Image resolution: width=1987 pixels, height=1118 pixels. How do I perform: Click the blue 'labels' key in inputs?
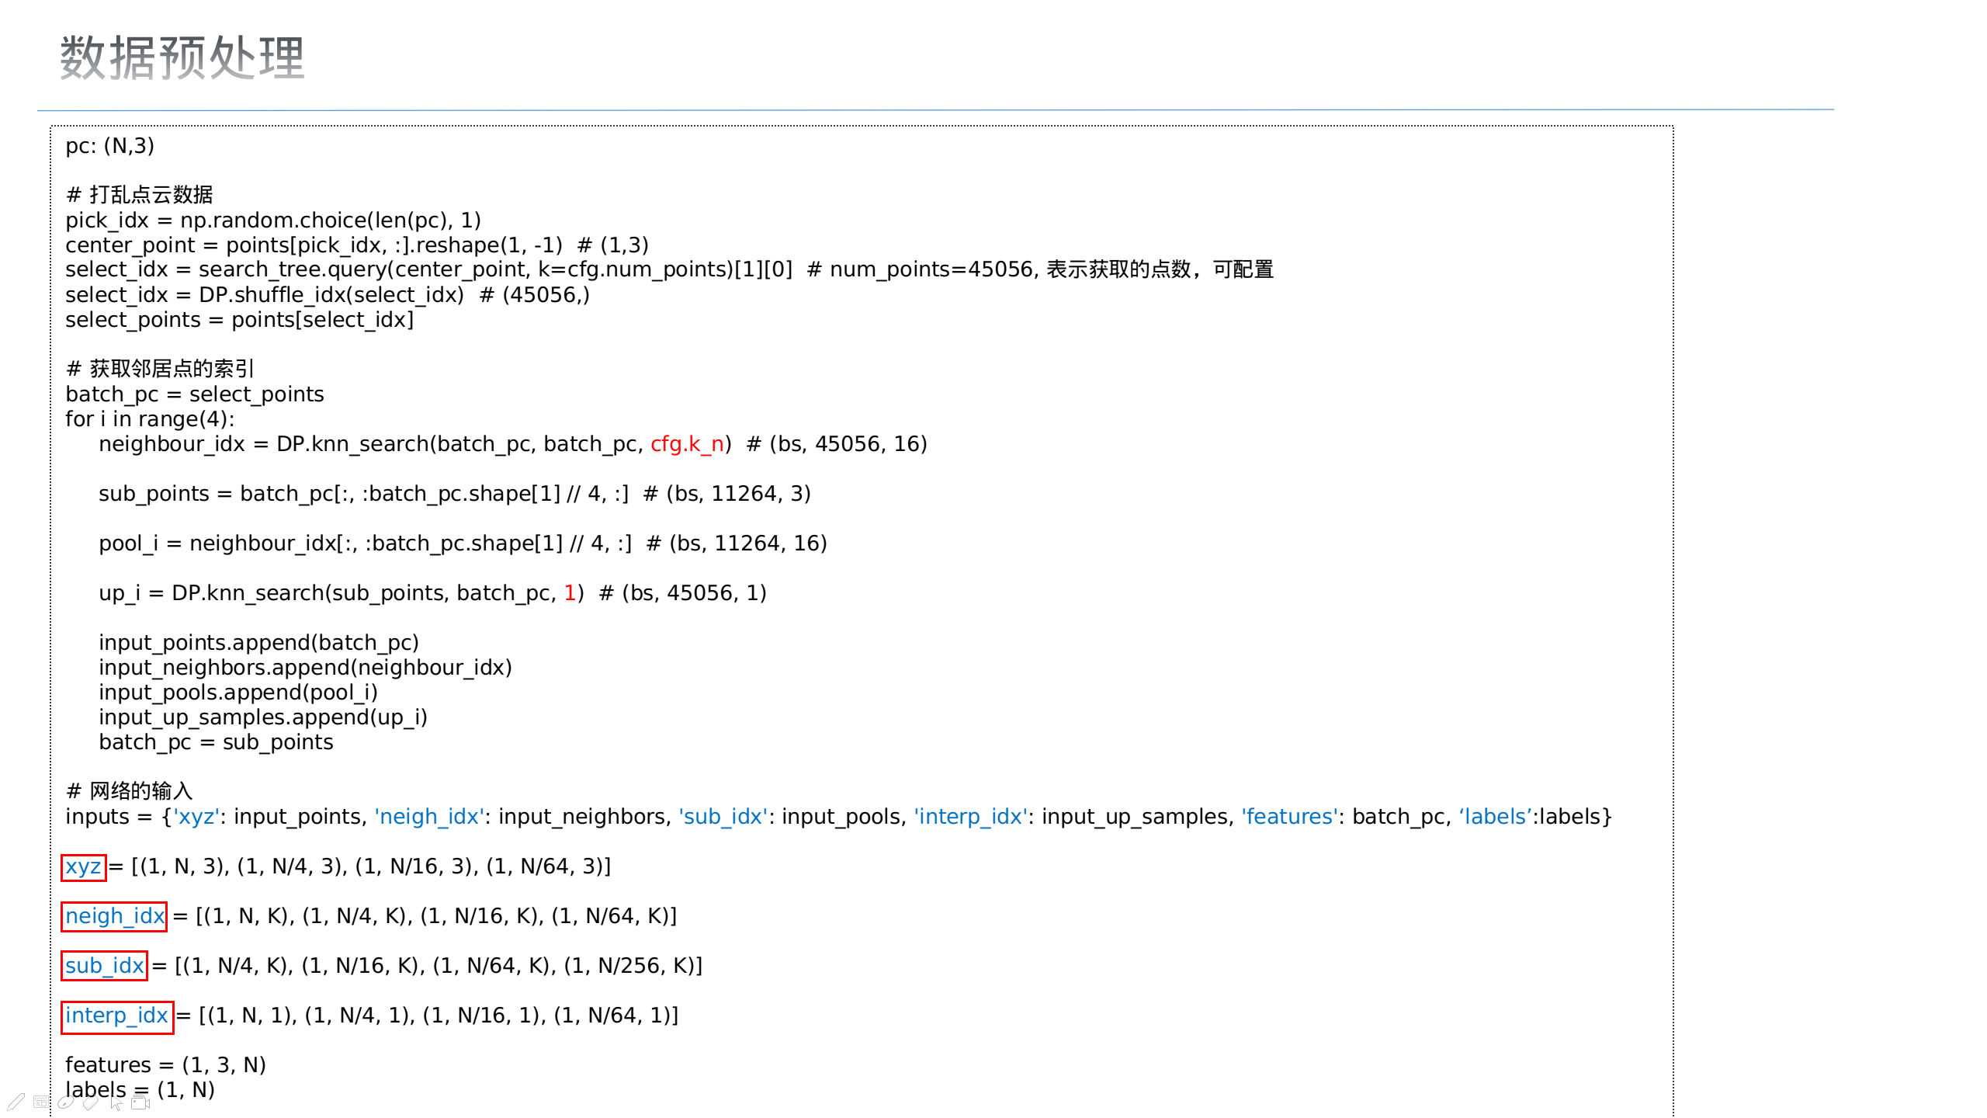click(1496, 817)
